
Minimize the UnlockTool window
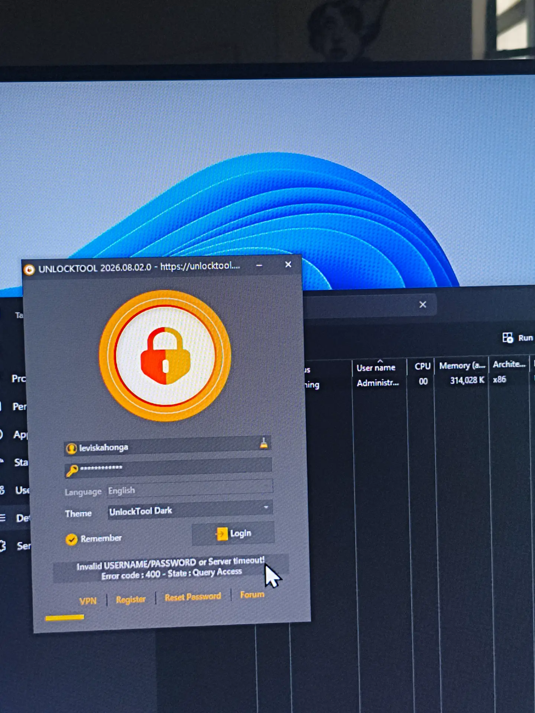pos(259,266)
